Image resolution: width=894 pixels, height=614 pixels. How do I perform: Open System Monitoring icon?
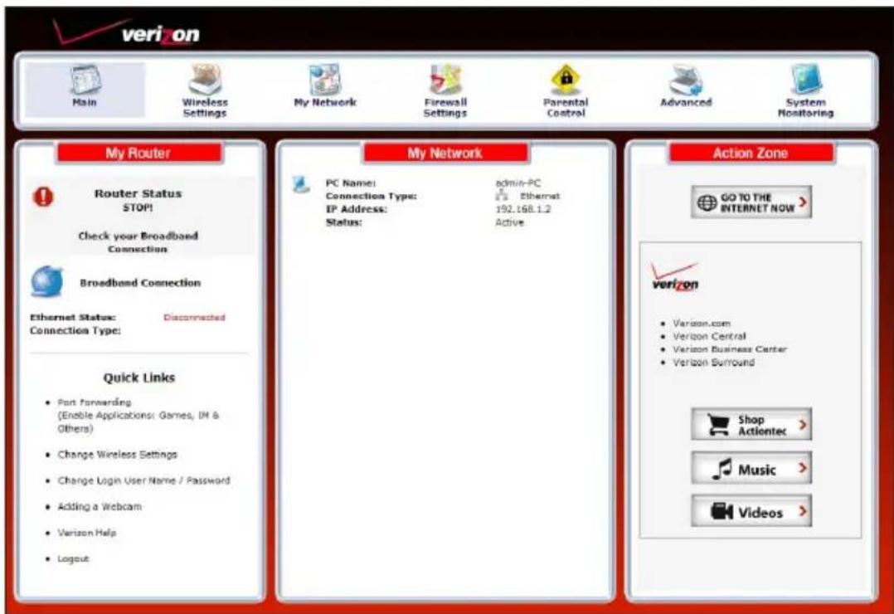805,79
